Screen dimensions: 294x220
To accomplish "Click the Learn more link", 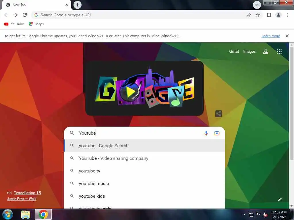I will [271, 36].
